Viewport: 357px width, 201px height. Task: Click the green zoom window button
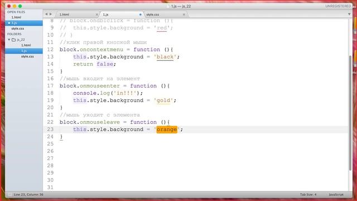tap(20, 6)
